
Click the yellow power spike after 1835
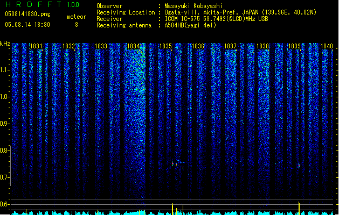click(x=172, y=209)
